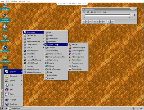The width and height of the screenshot is (144, 110).
Task: Click the Play button in Media Player
Action: [84, 22]
